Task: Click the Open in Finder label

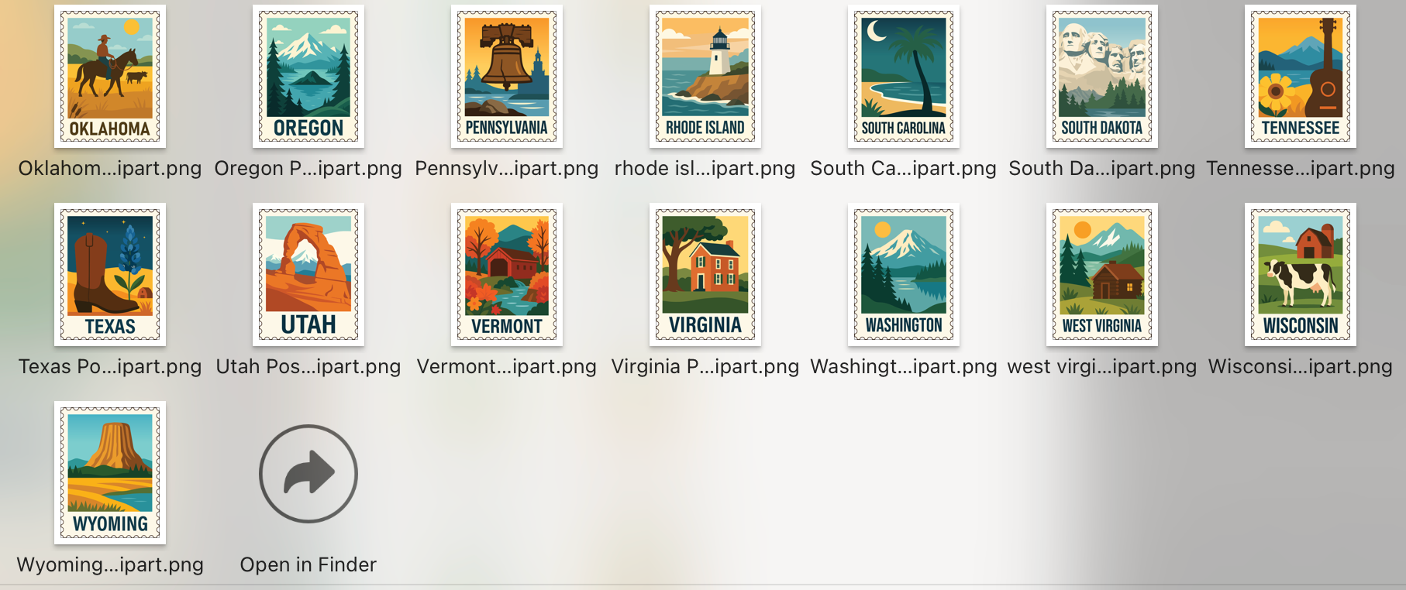Action: [308, 564]
